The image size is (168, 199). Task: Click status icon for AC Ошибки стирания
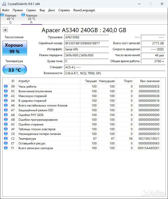(6, 124)
